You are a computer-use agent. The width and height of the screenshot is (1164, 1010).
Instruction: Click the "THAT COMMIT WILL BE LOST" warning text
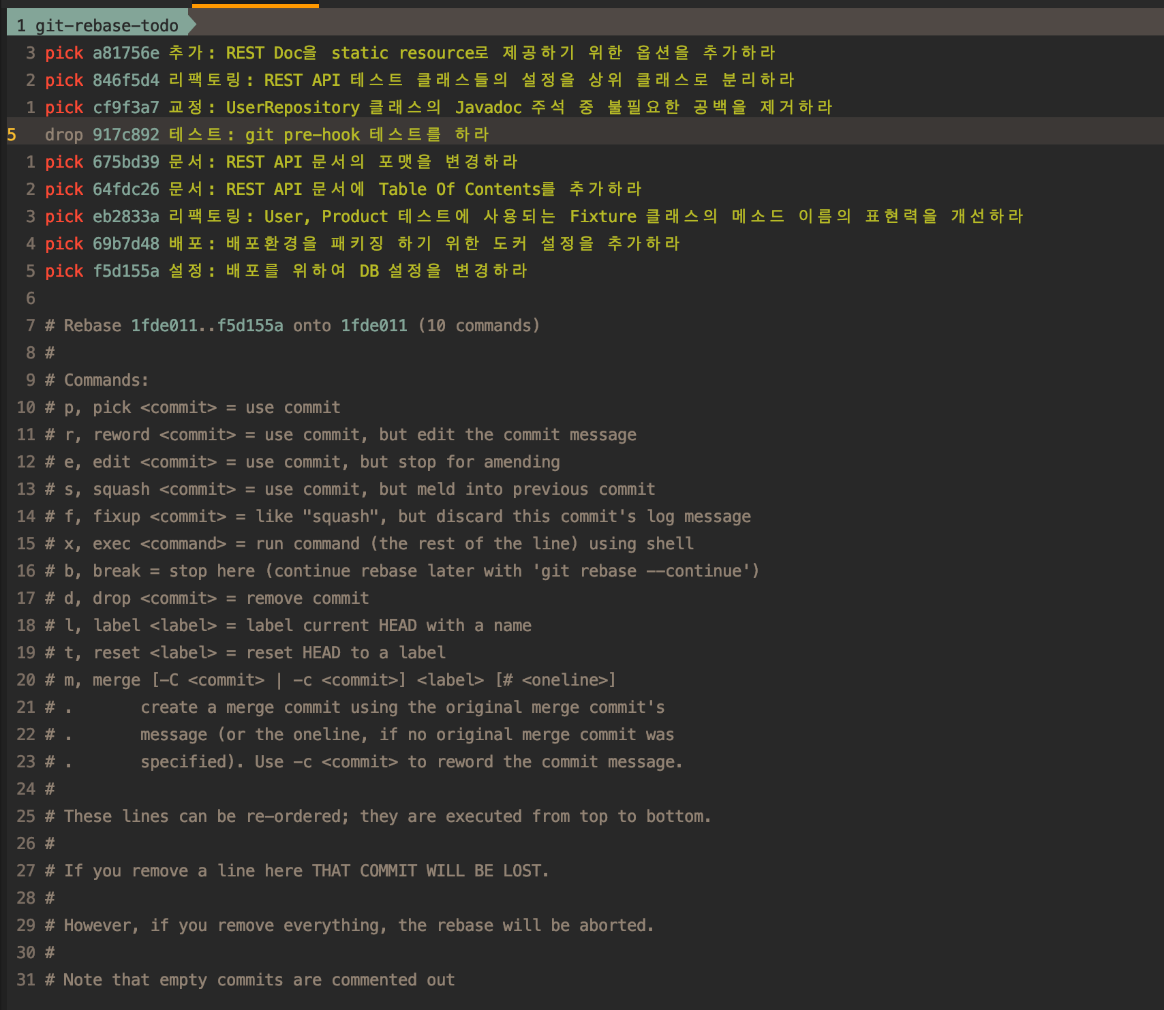point(431,870)
